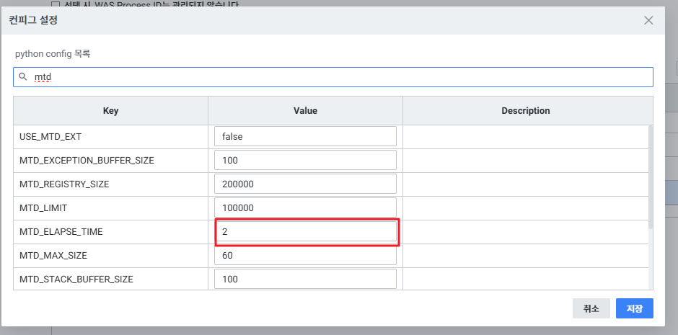Click the Key column header
The height and width of the screenshot is (335, 678).
point(110,111)
